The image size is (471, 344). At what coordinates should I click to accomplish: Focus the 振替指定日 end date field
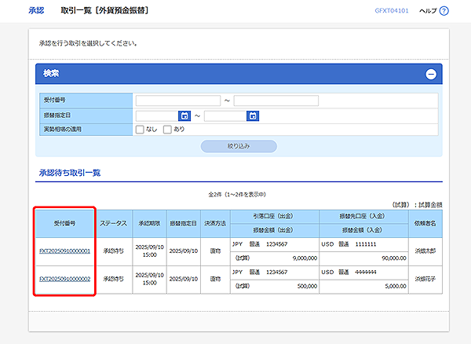225,115
